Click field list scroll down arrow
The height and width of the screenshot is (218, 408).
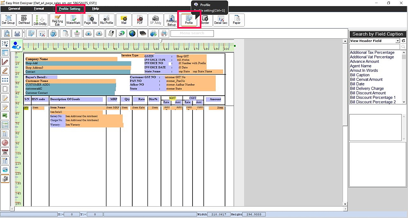point(404,102)
